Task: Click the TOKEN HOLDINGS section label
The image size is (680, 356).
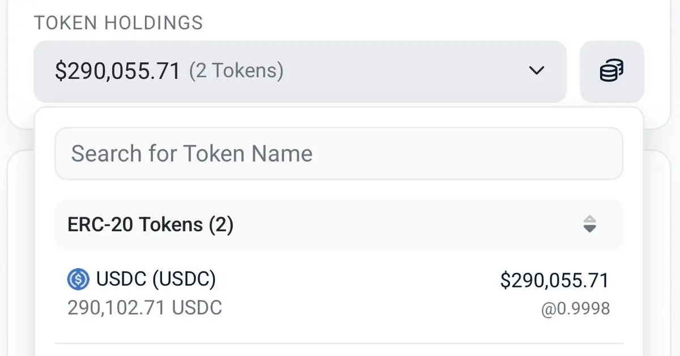Action: (x=118, y=23)
